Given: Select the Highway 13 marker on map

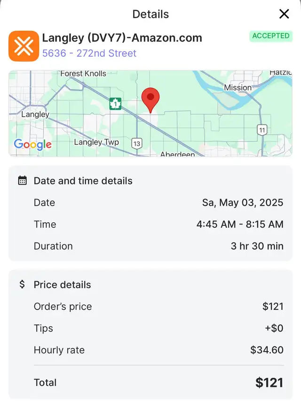Looking at the screenshot, I should (137, 143).
